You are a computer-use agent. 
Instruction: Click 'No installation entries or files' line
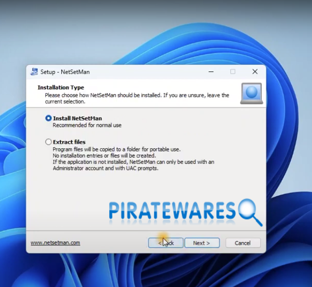[104, 156]
